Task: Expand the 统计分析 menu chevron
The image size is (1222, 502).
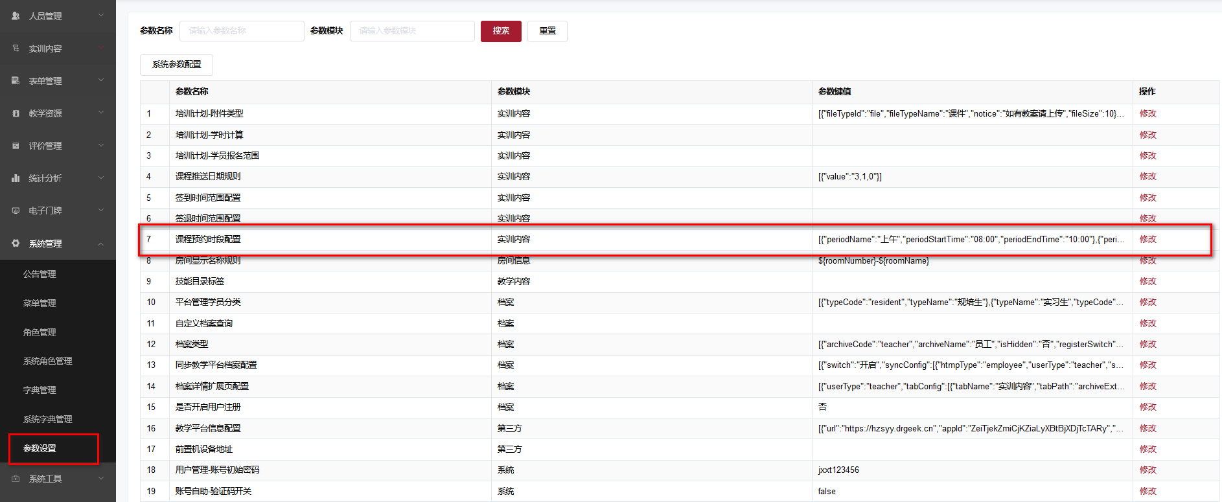Action: click(x=101, y=177)
